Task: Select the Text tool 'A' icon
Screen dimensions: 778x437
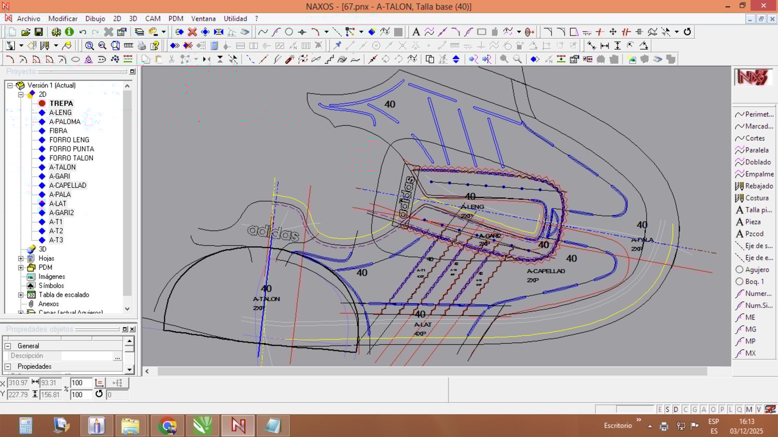Action: [x=415, y=32]
